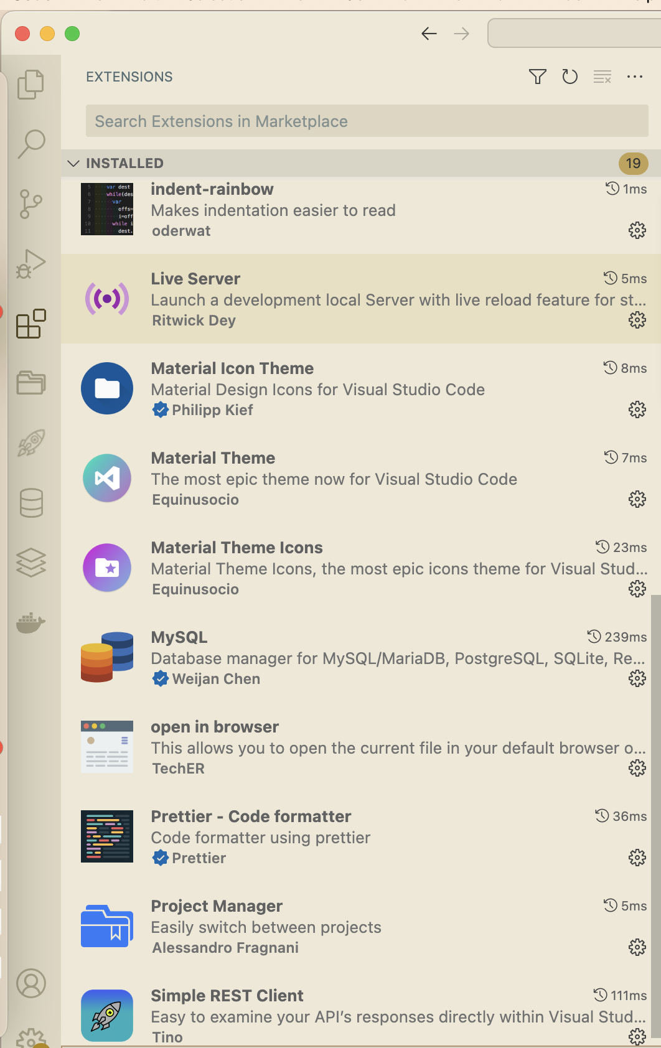Open the Database view icon
This screenshot has height=1048, width=661.
[x=31, y=502]
